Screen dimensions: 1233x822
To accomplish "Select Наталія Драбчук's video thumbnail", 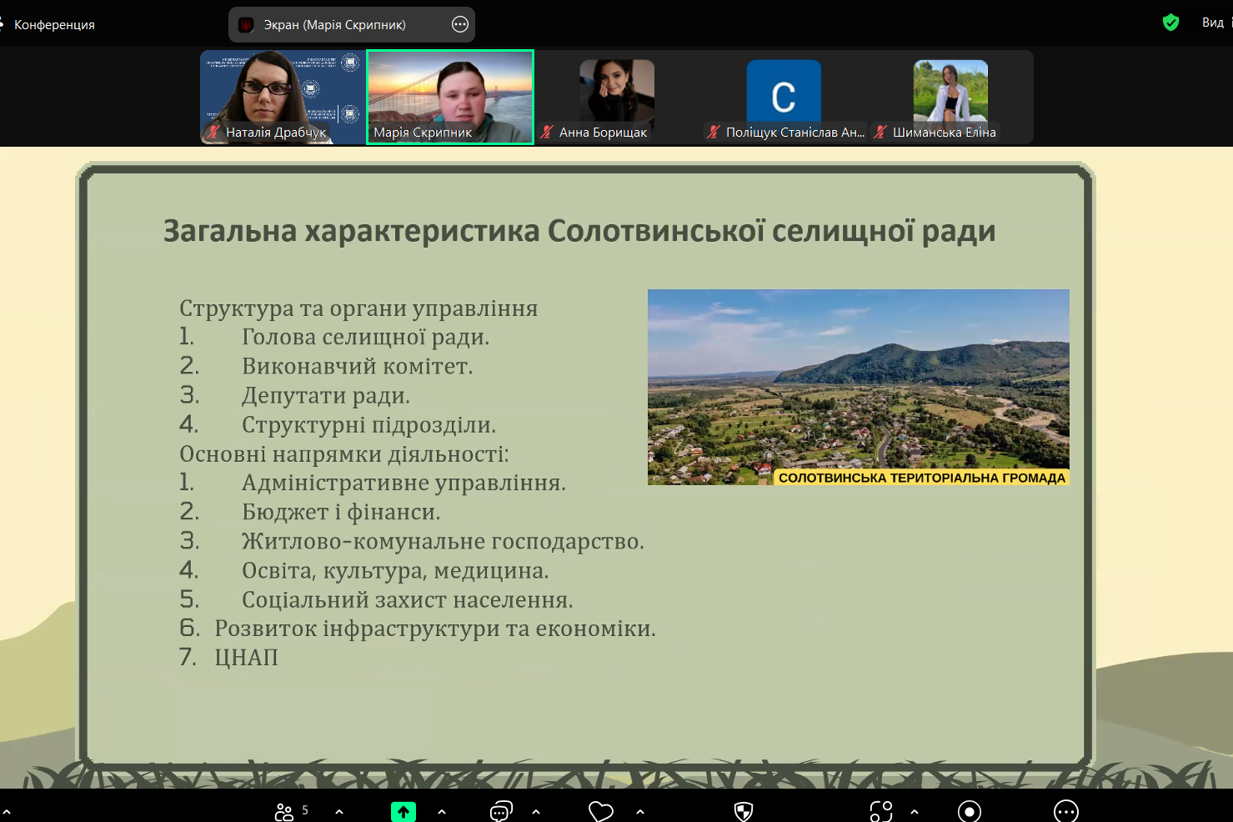I will (x=283, y=96).
